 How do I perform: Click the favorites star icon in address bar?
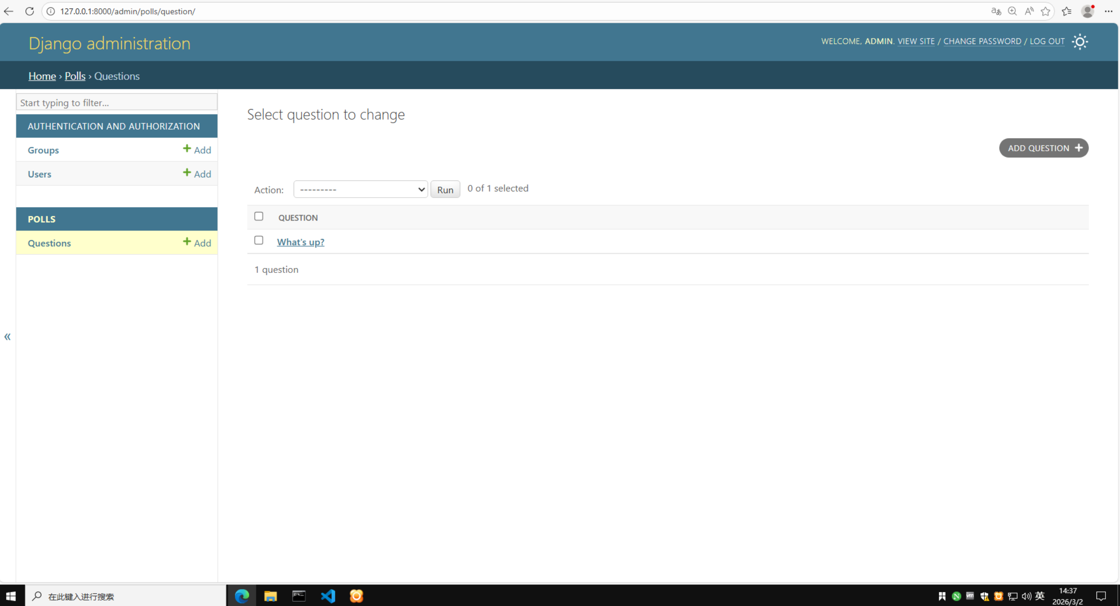click(1045, 11)
